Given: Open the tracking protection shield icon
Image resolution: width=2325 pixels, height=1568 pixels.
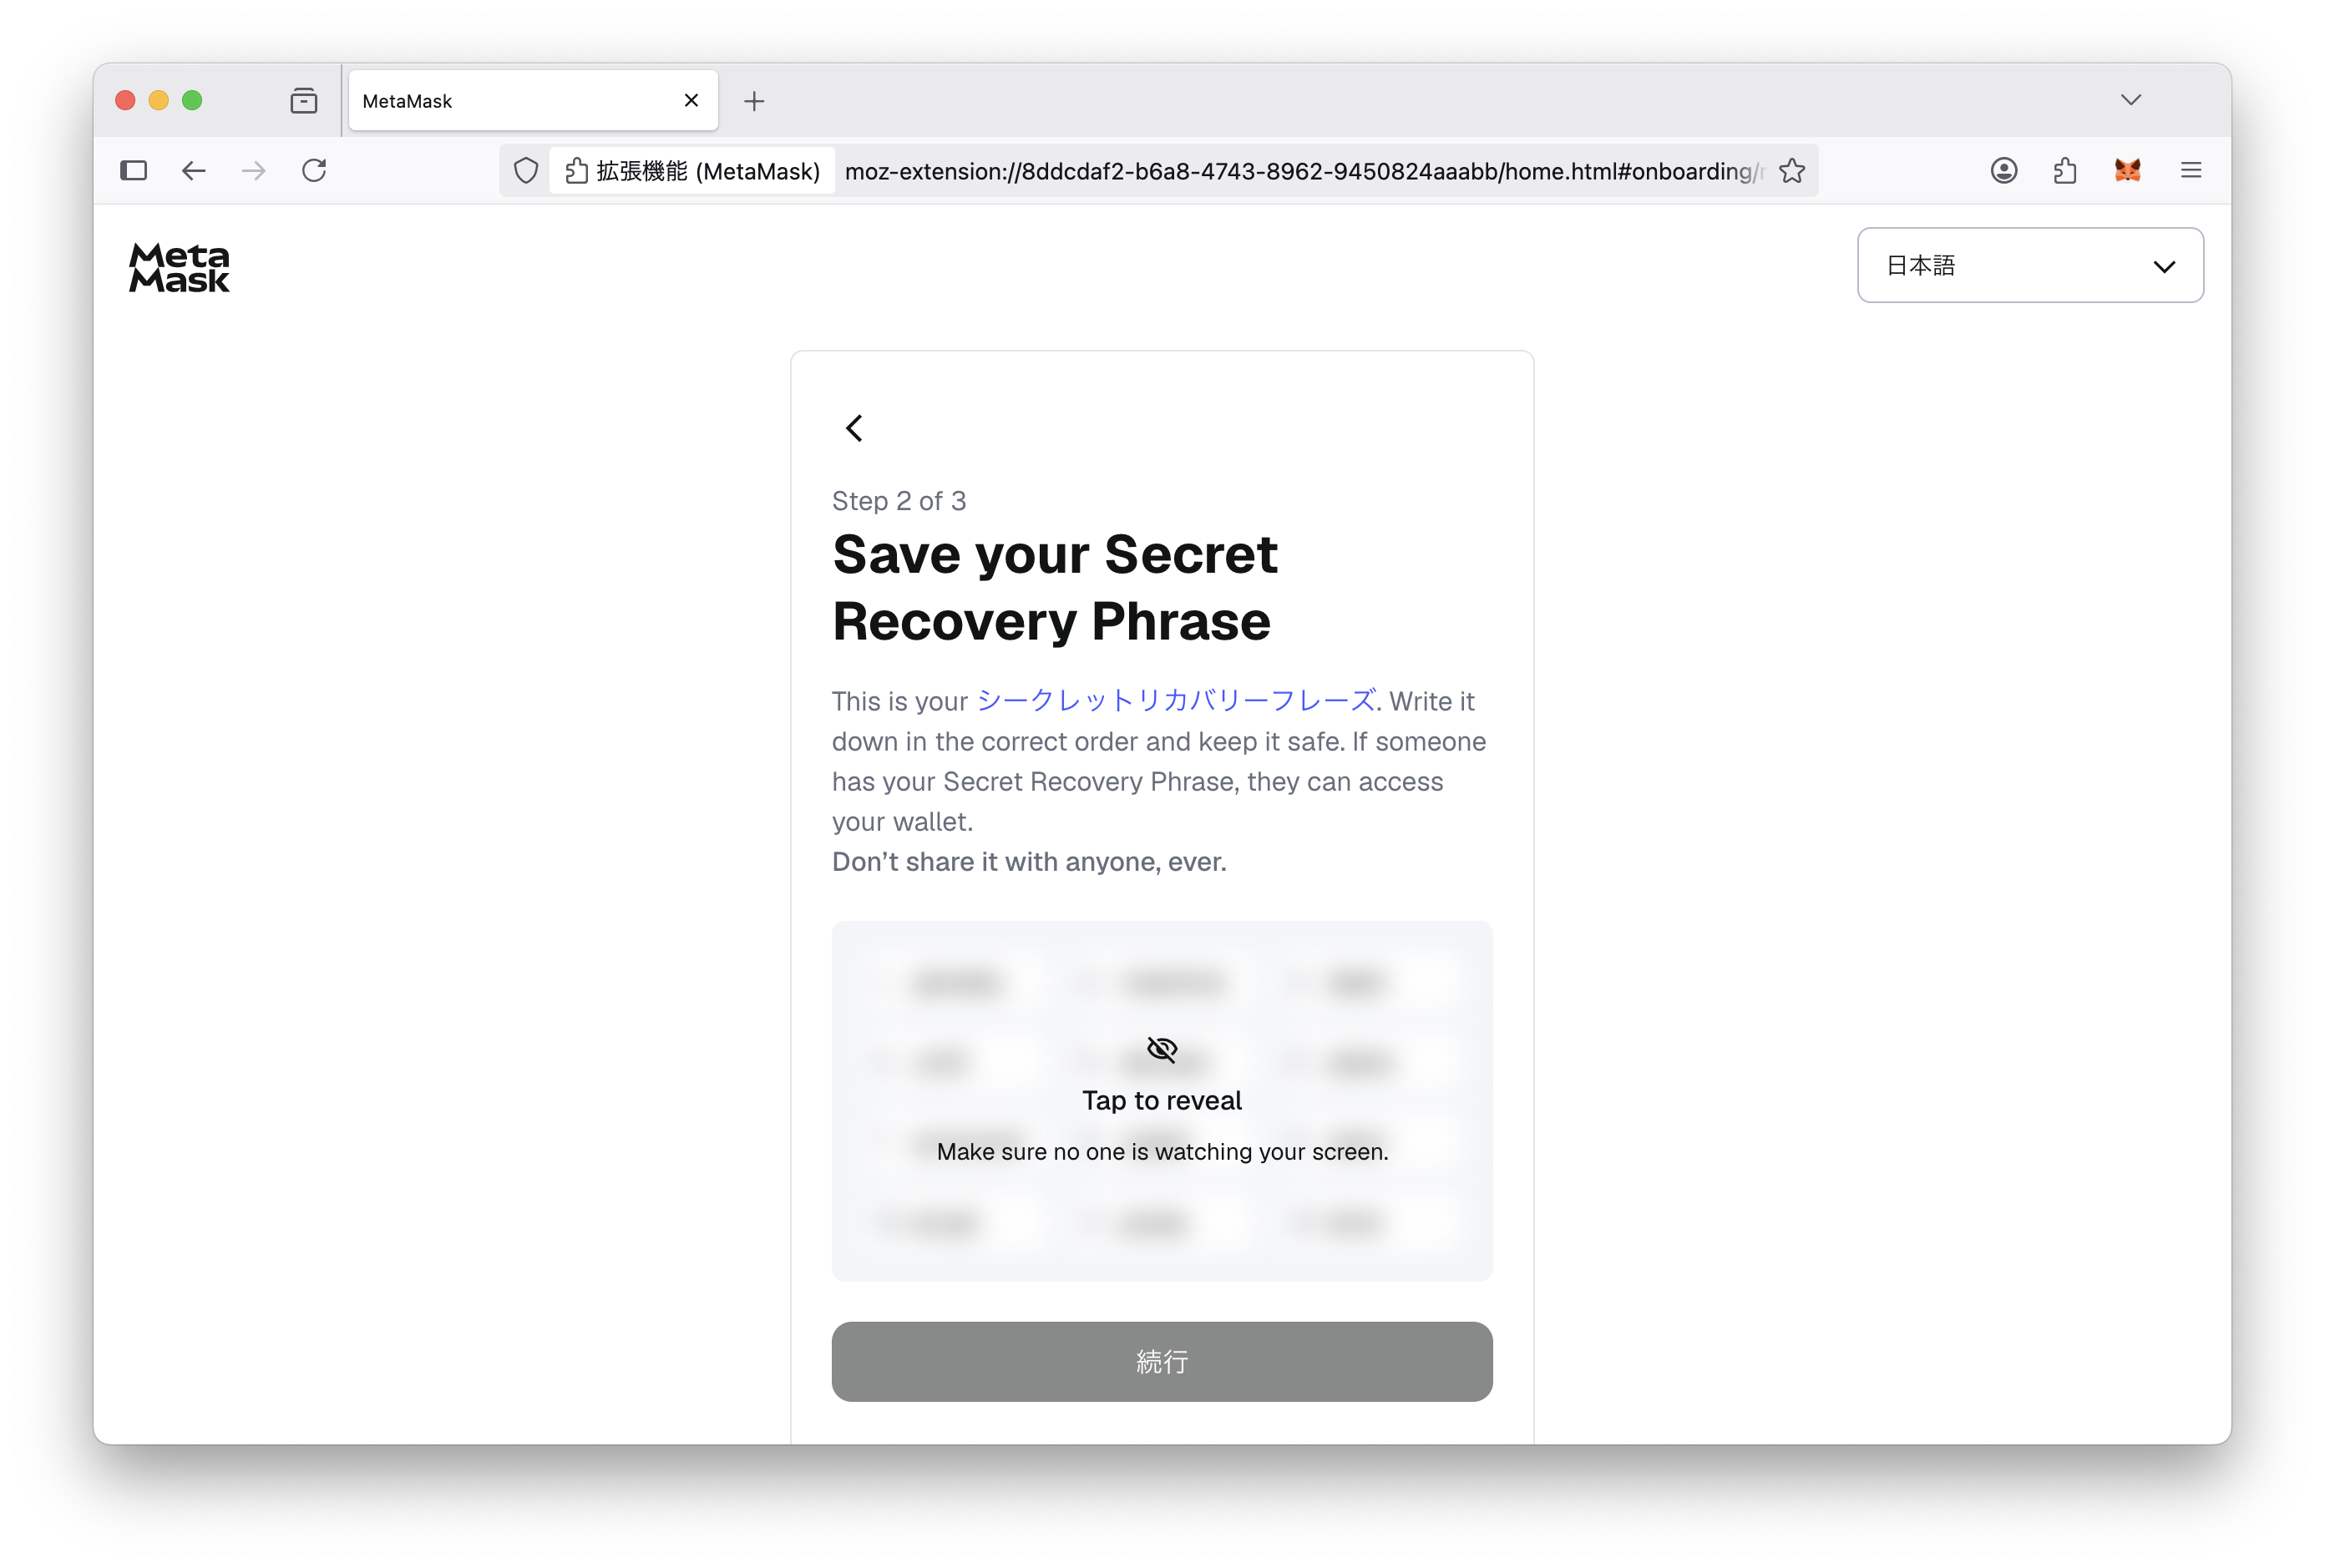Looking at the screenshot, I should tap(526, 171).
